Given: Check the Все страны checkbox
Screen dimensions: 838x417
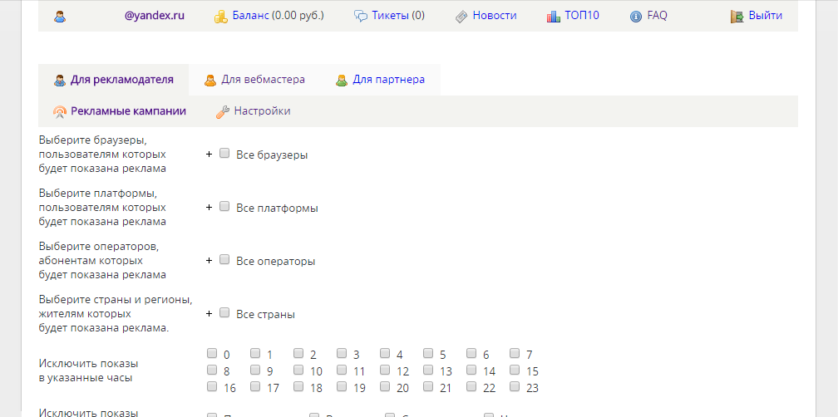Looking at the screenshot, I should 225,312.
